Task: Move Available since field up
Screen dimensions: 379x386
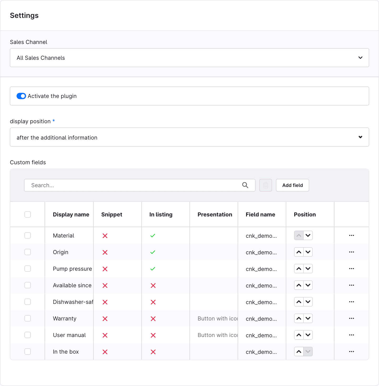Action: (299, 285)
